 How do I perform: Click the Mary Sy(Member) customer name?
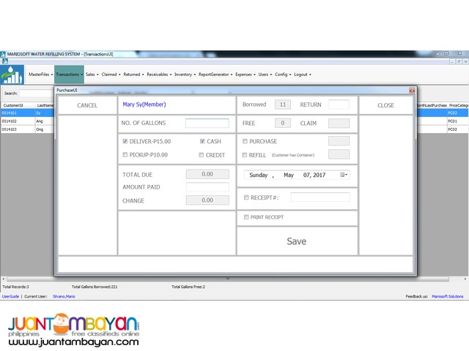(144, 105)
